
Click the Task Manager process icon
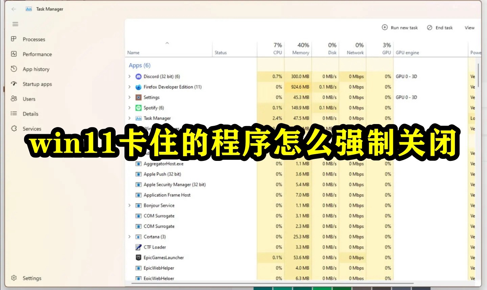(138, 118)
